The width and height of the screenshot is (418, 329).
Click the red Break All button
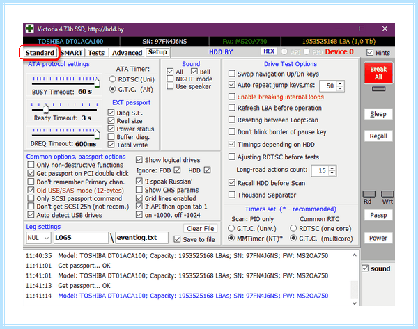(378, 73)
